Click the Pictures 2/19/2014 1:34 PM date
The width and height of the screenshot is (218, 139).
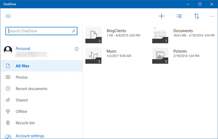click(186, 56)
